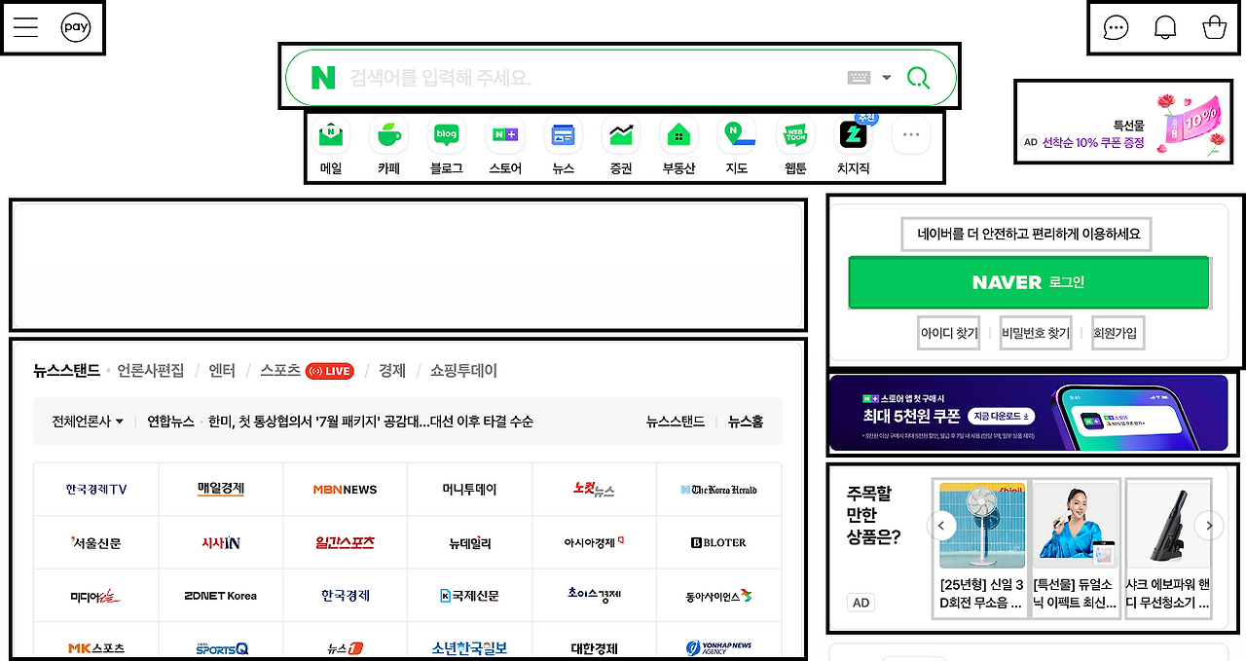Open 듀얼소닉 이펙트 product
The height and width of the screenshot is (661, 1246).
tap(1075, 548)
